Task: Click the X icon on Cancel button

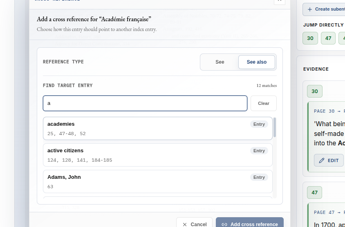Action: pyautogui.click(x=185, y=225)
